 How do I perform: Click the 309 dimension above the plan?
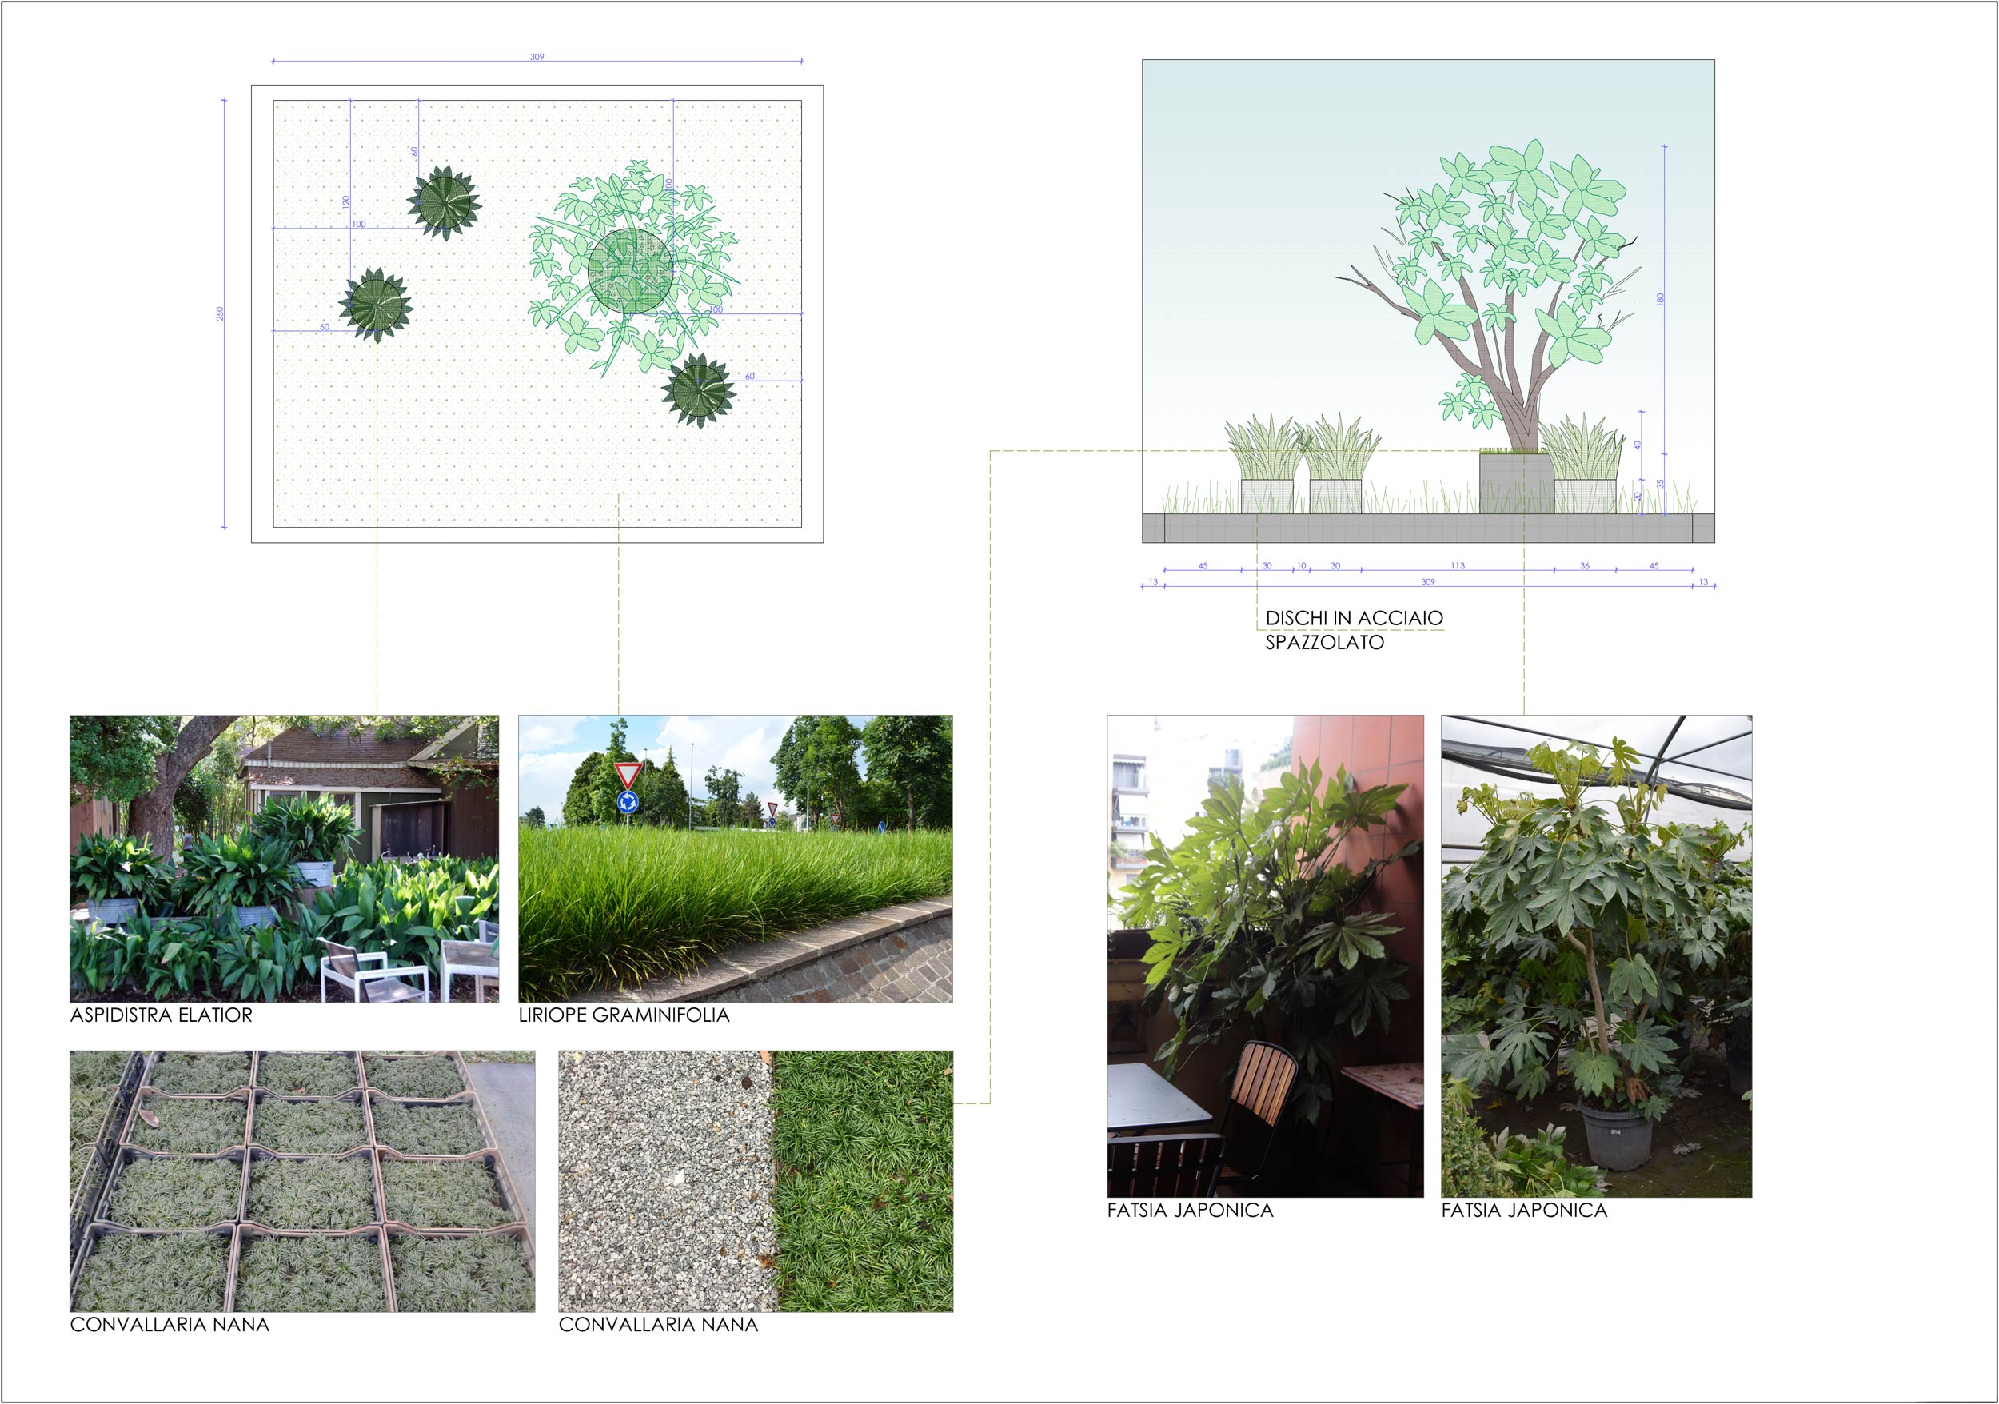point(537,57)
